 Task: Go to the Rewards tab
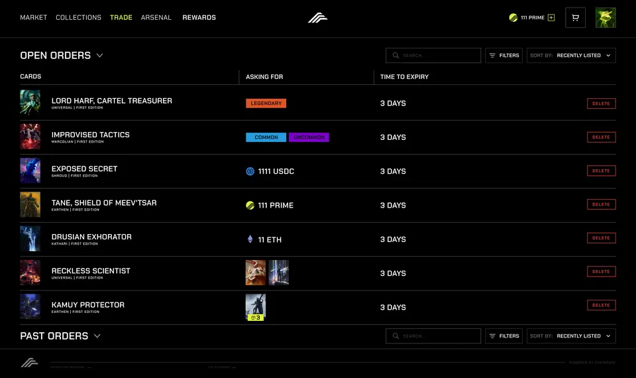(199, 17)
